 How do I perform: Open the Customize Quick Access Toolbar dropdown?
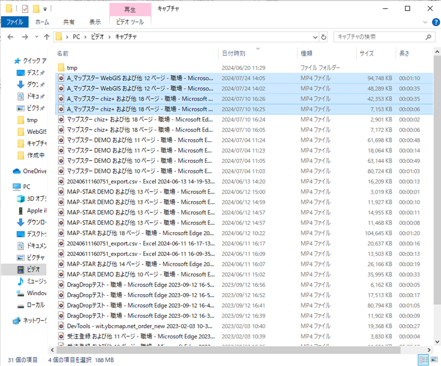coord(45,10)
